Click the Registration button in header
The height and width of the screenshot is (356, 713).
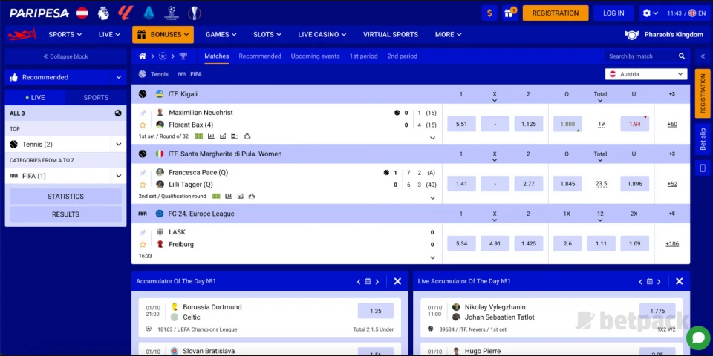555,13
